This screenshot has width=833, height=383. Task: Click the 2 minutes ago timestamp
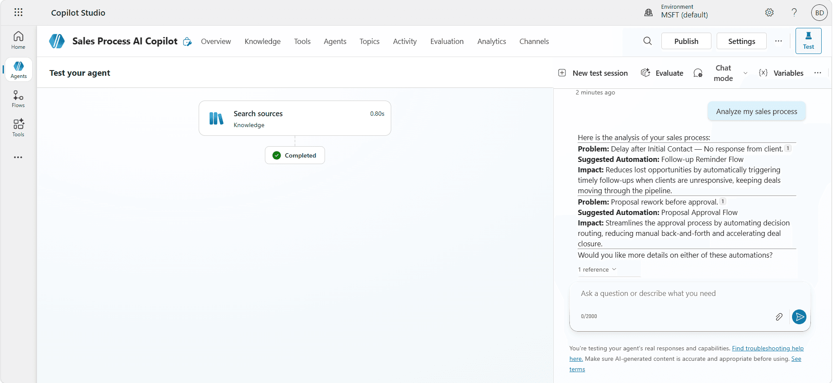pyautogui.click(x=595, y=92)
